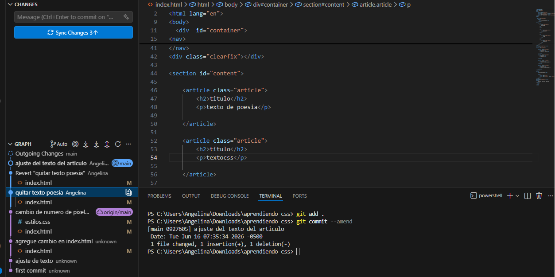The image size is (555, 277).
Task: Open estilos.css in the commit file list
Action: 72,222
